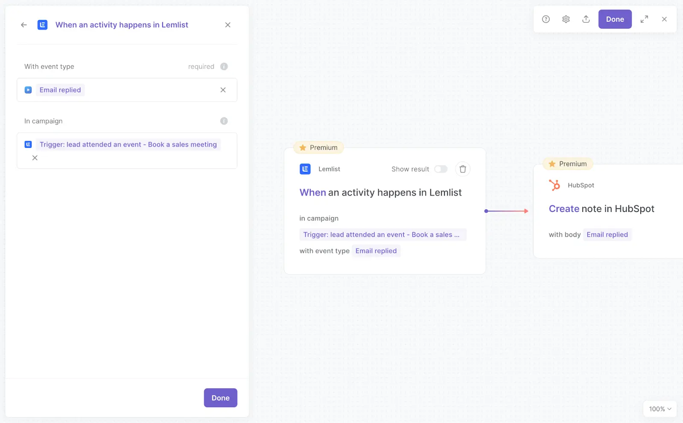This screenshot has width=683, height=423.
Task: Clear the Email replied event type
Action: (223, 90)
